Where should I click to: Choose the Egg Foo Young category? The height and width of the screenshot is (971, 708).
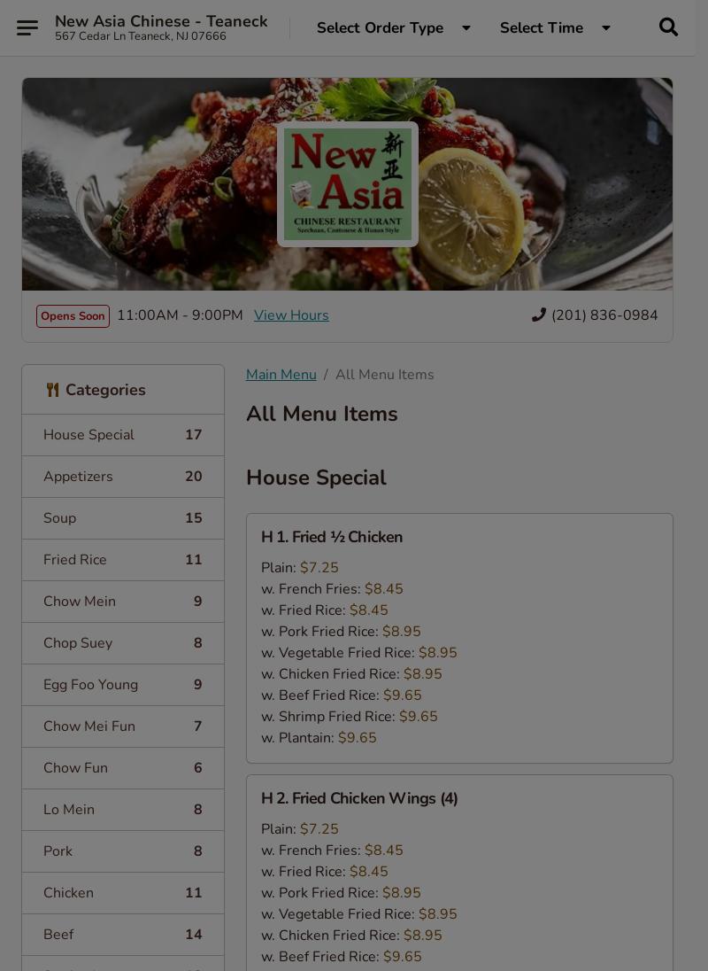point(122,685)
